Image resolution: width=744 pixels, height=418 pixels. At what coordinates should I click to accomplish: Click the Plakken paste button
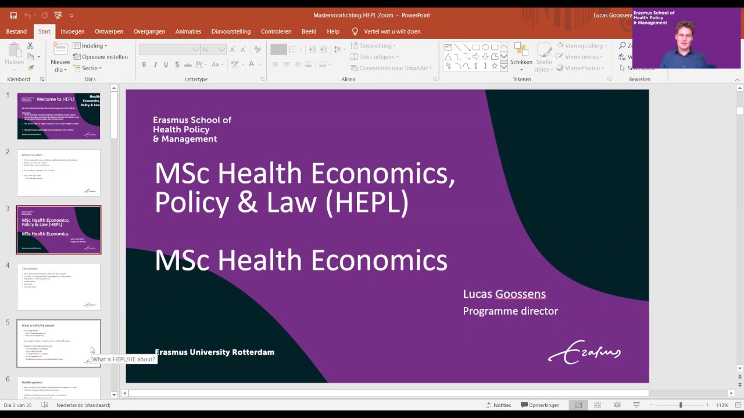click(14, 56)
